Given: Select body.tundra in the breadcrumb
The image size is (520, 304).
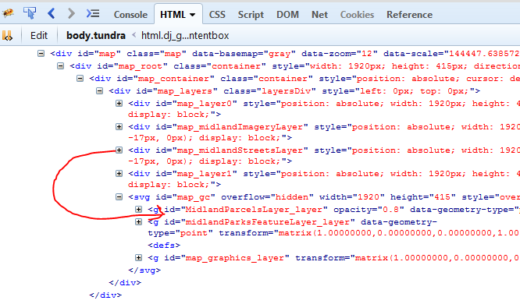Looking at the screenshot, I should pos(96,35).
